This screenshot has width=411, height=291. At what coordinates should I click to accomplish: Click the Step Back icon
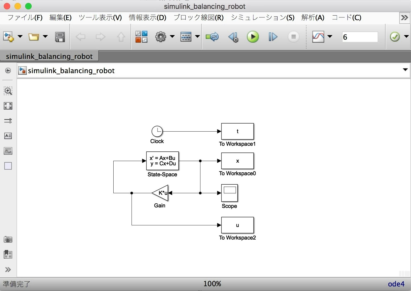(233, 37)
